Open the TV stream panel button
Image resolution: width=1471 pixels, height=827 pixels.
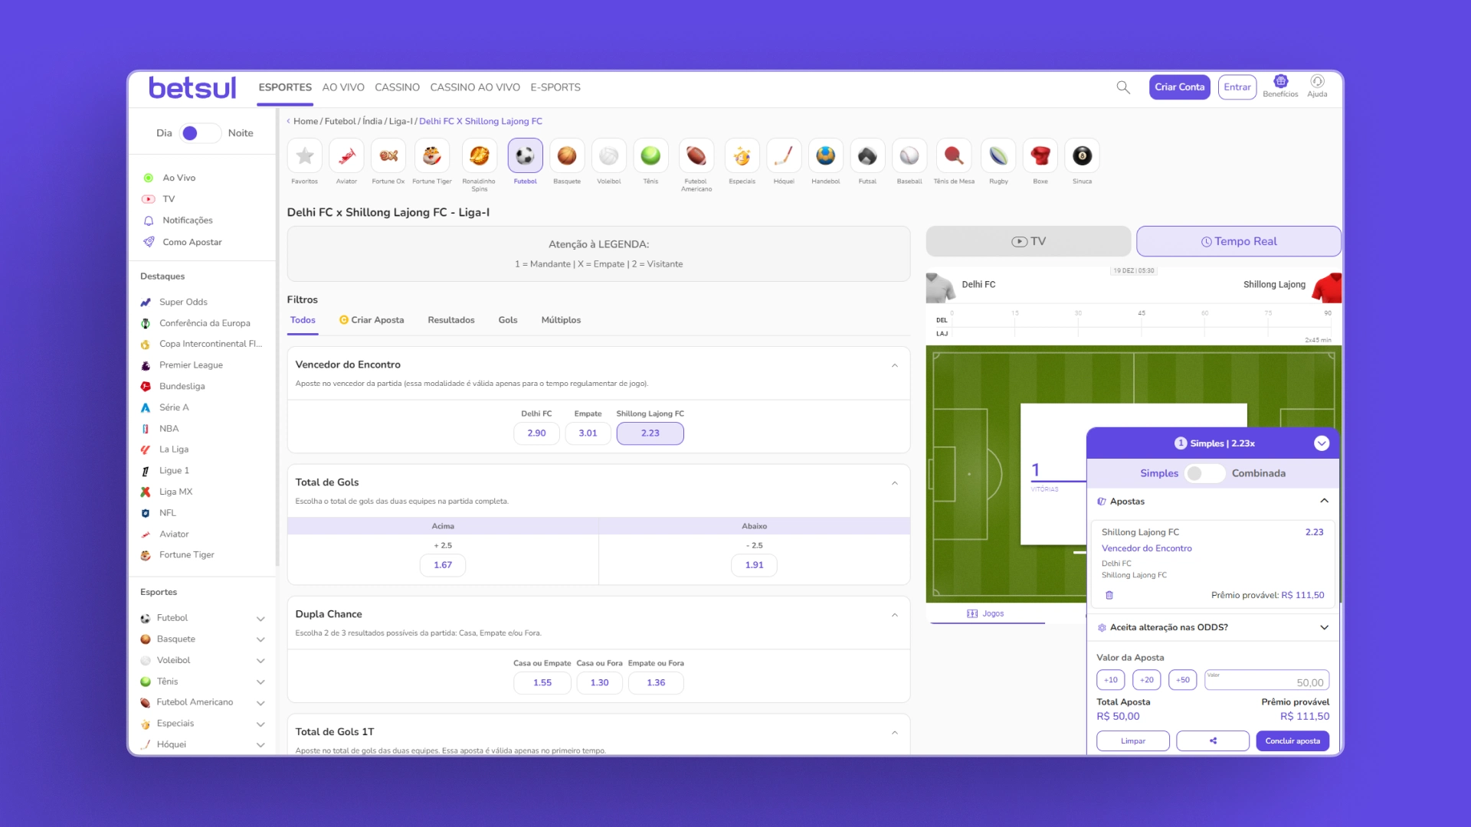click(x=1028, y=241)
